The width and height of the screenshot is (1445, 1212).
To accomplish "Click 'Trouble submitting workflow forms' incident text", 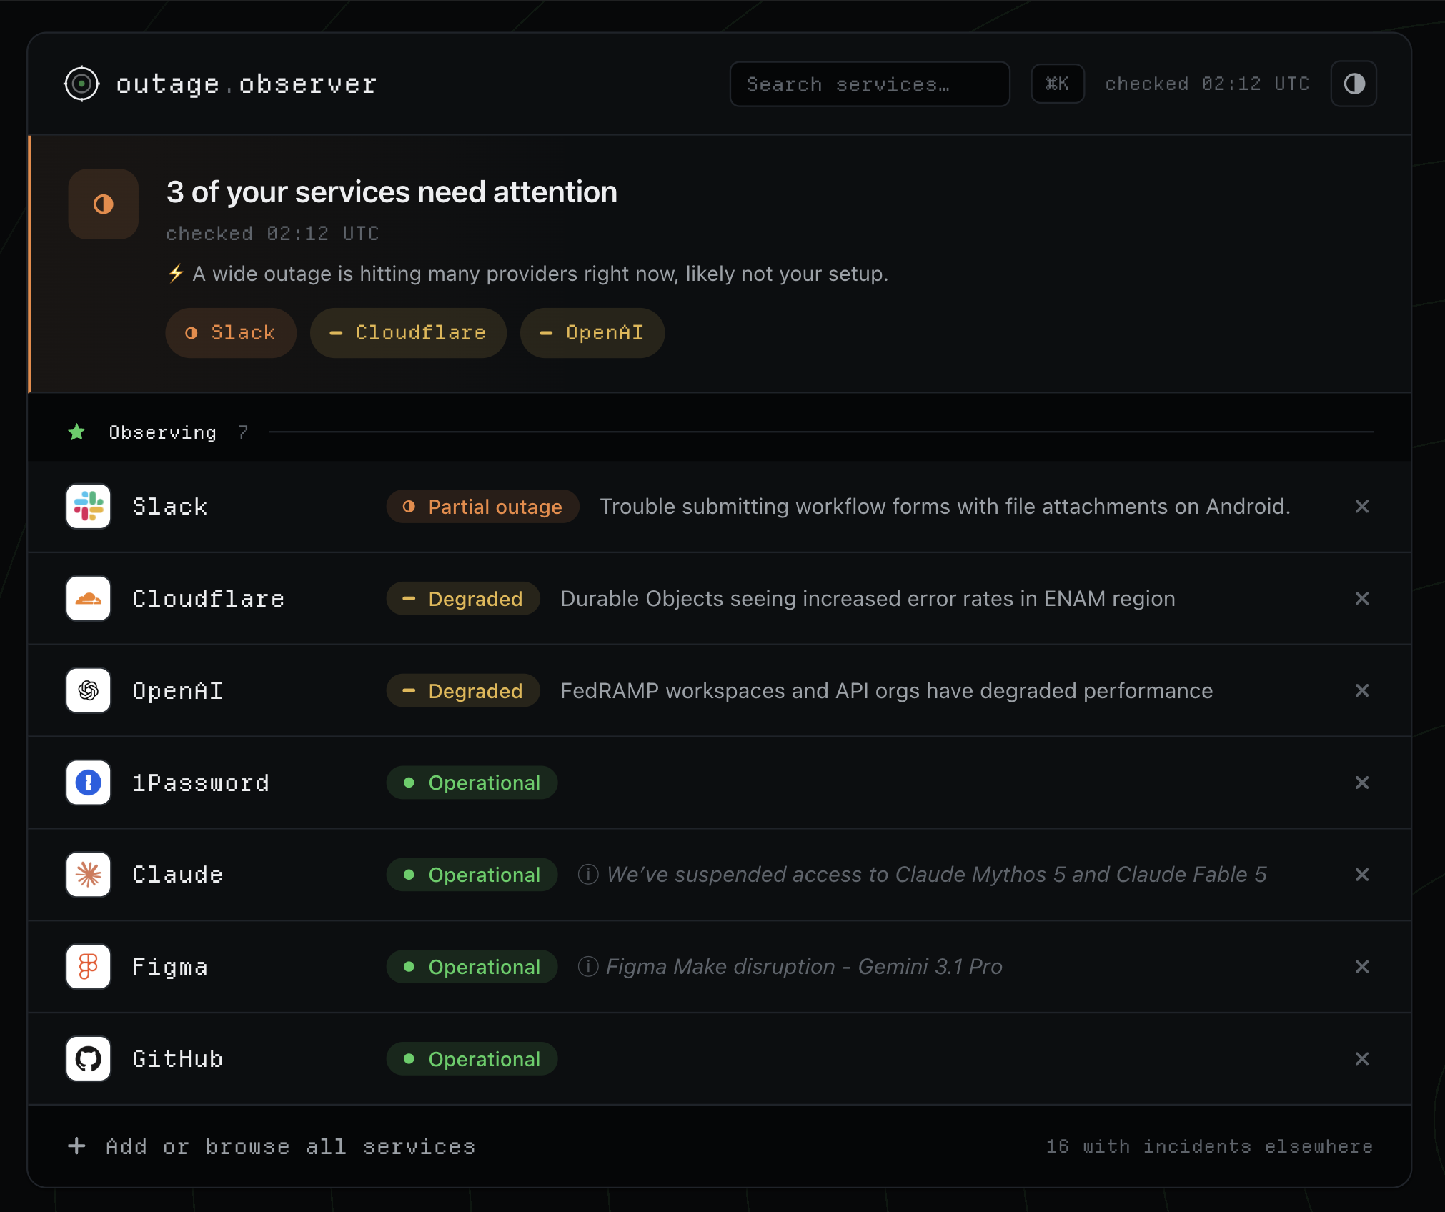I will pyautogui.click(x=945, y=507).
